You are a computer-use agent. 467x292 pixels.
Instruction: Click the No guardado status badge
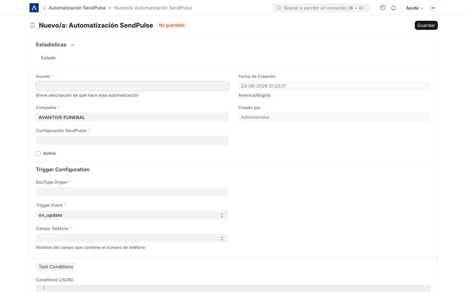tap(172, 25)
